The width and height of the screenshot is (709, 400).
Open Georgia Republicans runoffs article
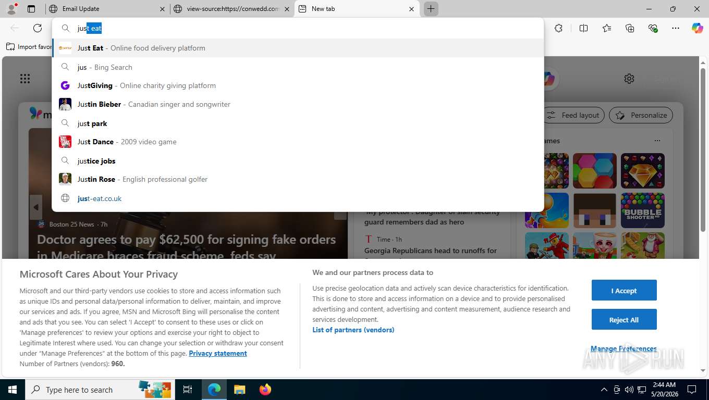pyautogui.click(x=431, y=251)
